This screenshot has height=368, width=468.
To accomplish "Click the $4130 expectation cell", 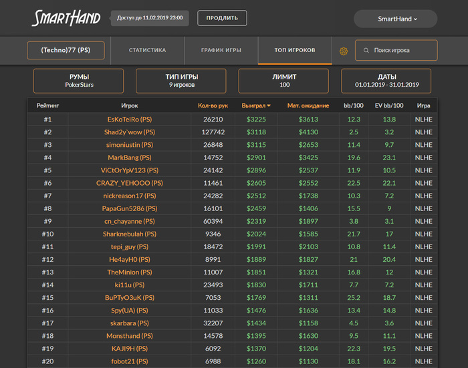I will (308, 132).
